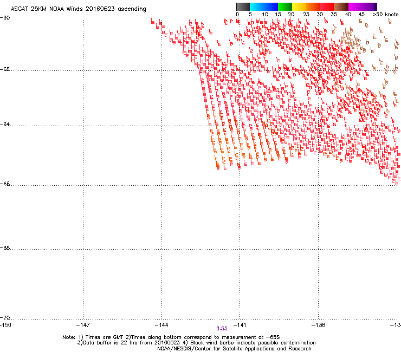Image resolution: width=401 pixels, height=352 pixels.
Task: Select the orange 25-30 knots color segment
Action: click(313, 6)
